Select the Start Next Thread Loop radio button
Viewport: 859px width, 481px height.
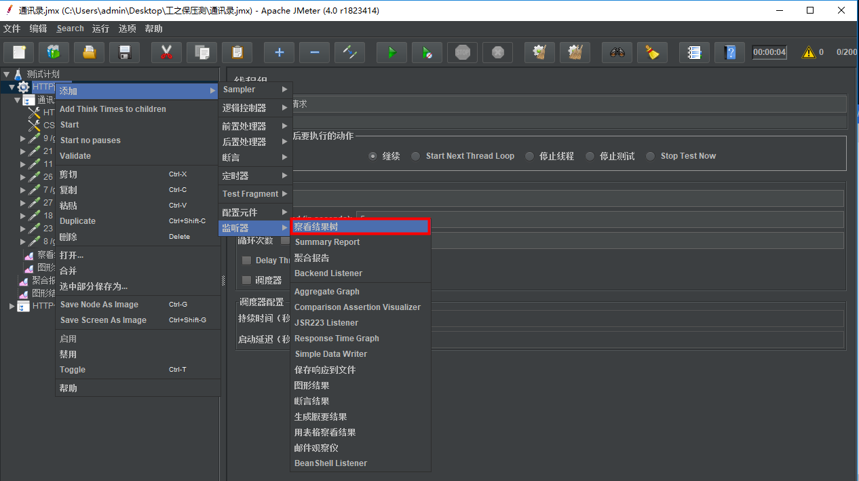tap(415, 156)
